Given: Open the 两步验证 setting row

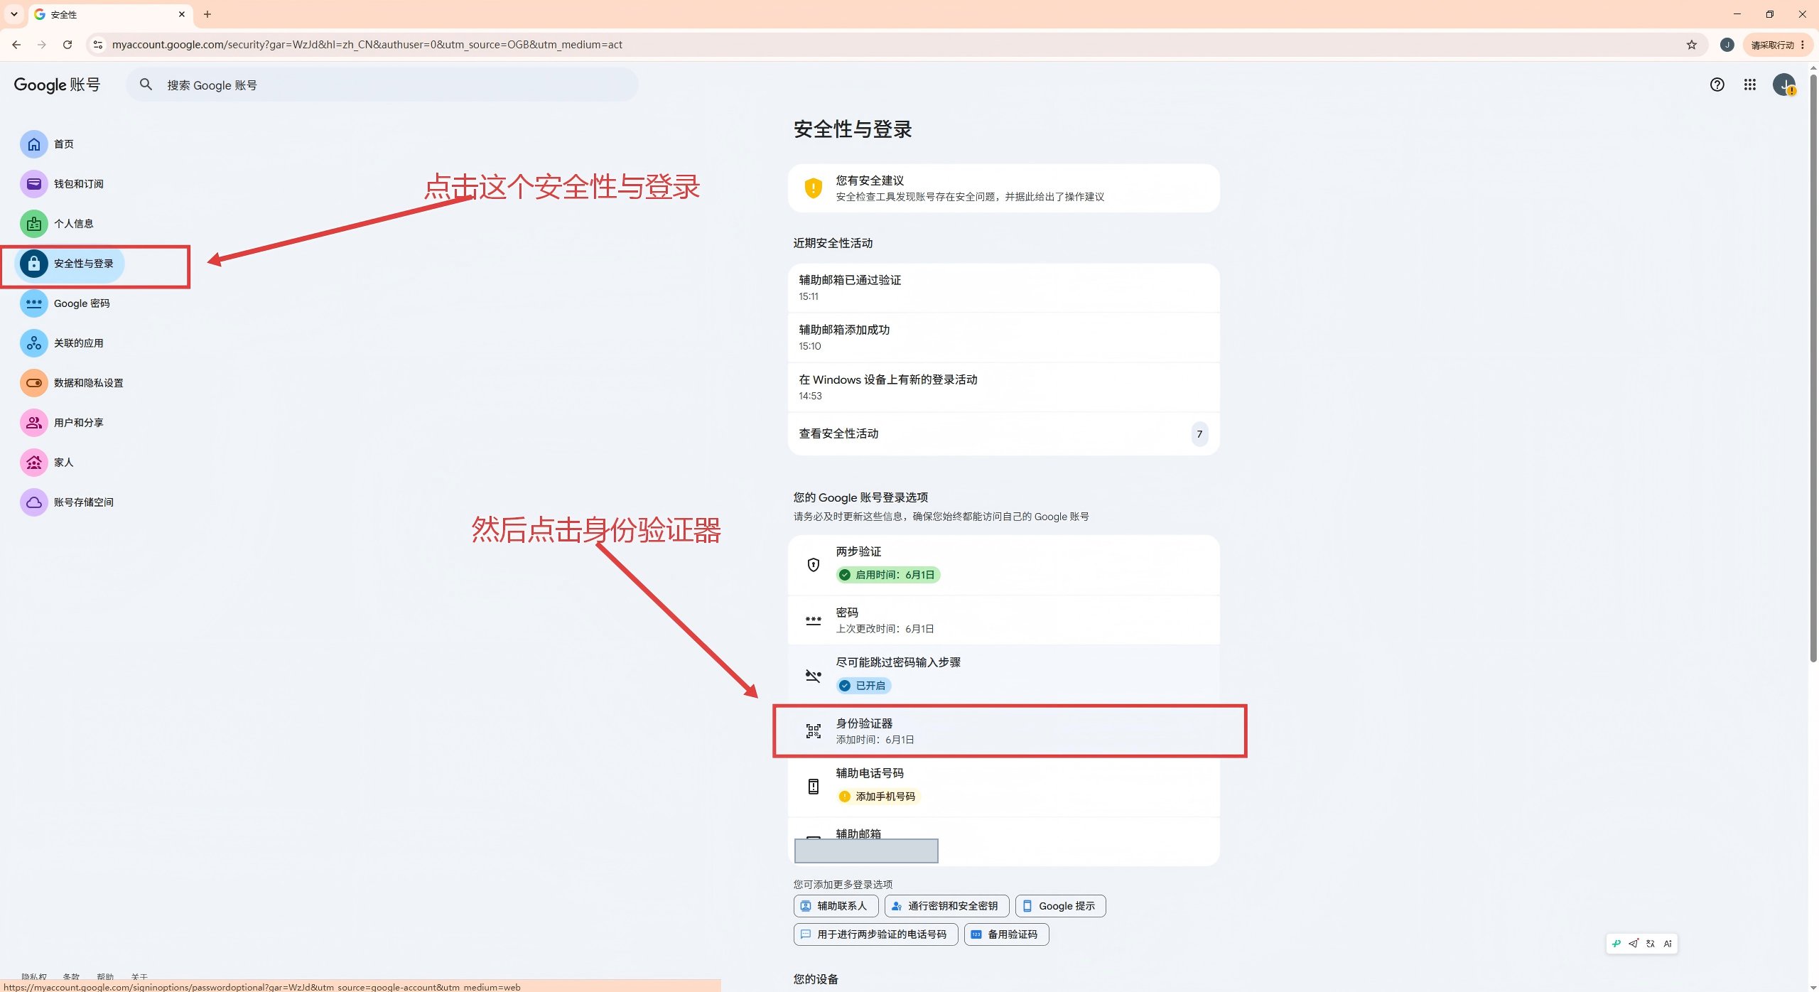Looking at the screenshot, I should 1003,565.
